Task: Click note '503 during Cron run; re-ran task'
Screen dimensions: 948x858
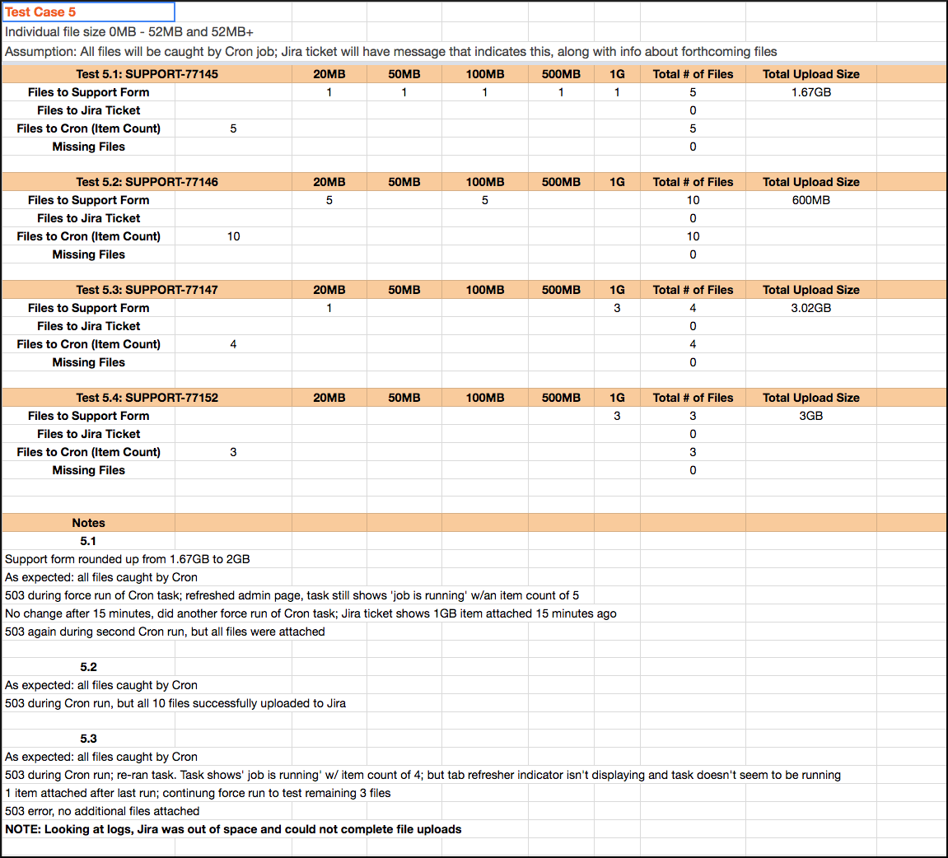Action: coord(423,775)
